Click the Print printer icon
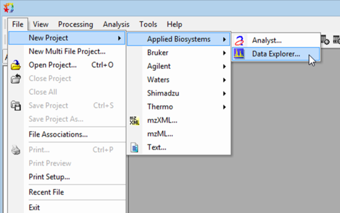The image size is (340, 213). point(16,150)
